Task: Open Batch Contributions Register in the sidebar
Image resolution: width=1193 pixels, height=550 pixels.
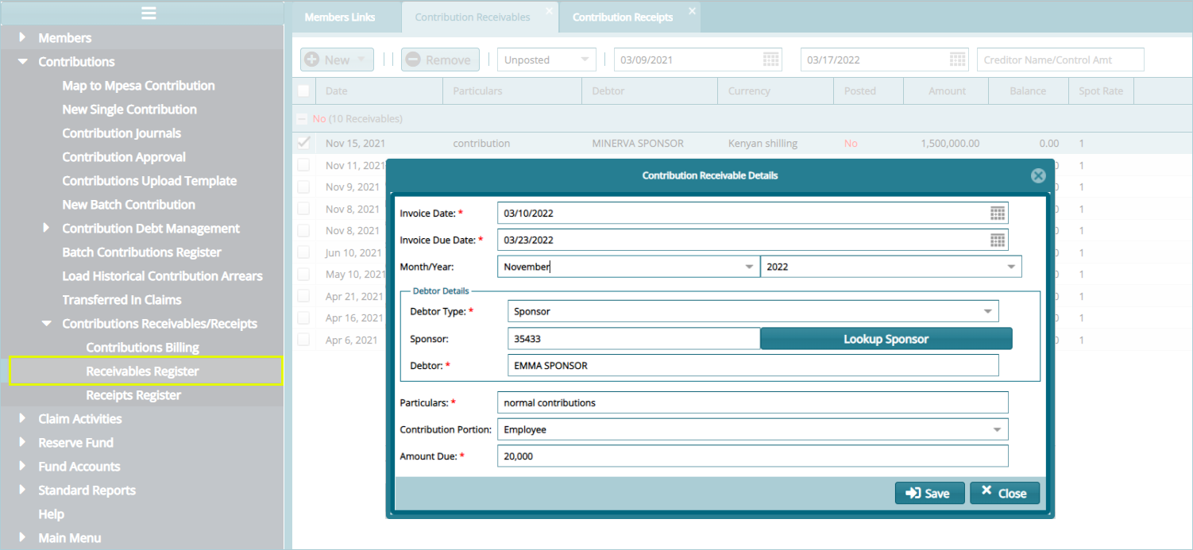Action: click(141, 252)
